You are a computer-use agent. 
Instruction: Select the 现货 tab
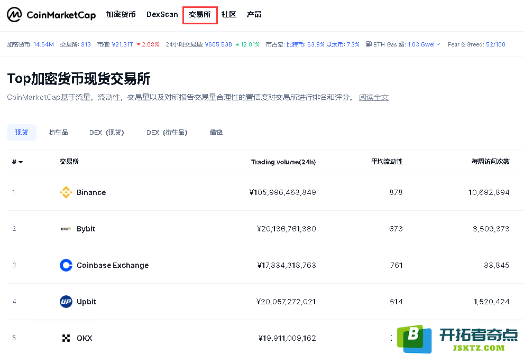(x=21, y=132)
